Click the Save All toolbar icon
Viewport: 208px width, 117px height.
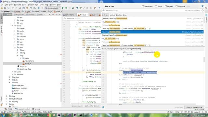[5, 8]
